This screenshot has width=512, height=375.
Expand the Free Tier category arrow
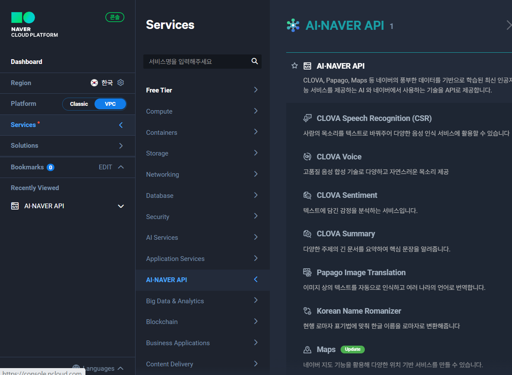click(x=256, y=89)
